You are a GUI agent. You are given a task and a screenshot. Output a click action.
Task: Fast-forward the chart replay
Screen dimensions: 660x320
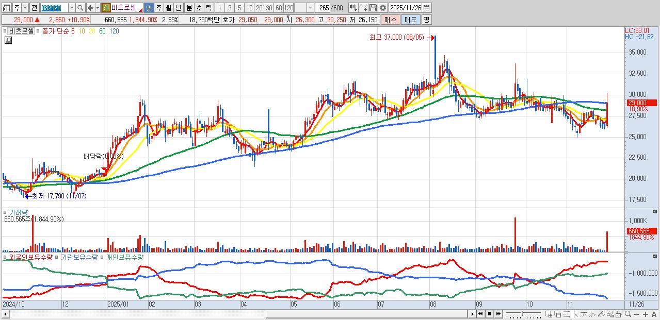tap(498, 314)
